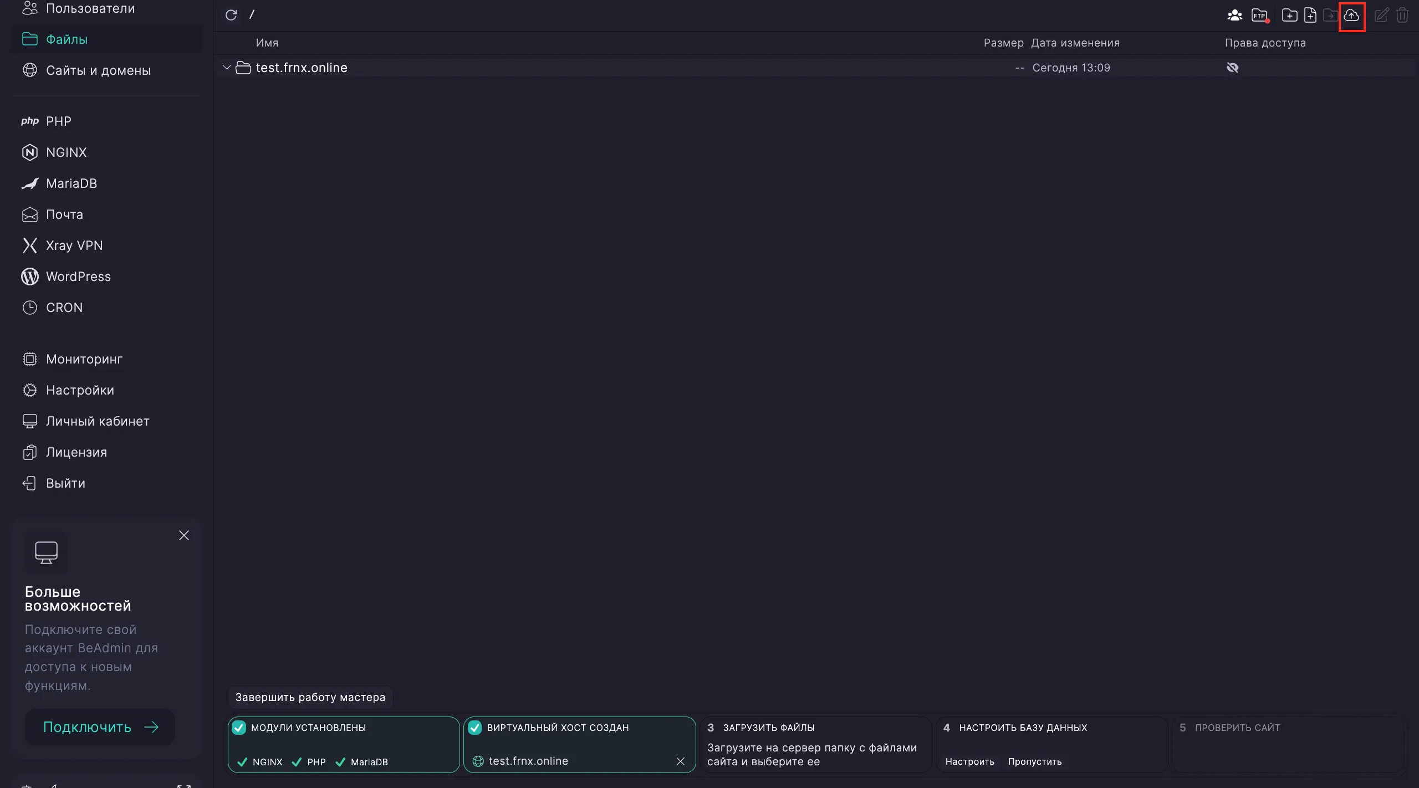
Task: Close the Больше возможностей promo card
Action: click(x=184, y=535)
